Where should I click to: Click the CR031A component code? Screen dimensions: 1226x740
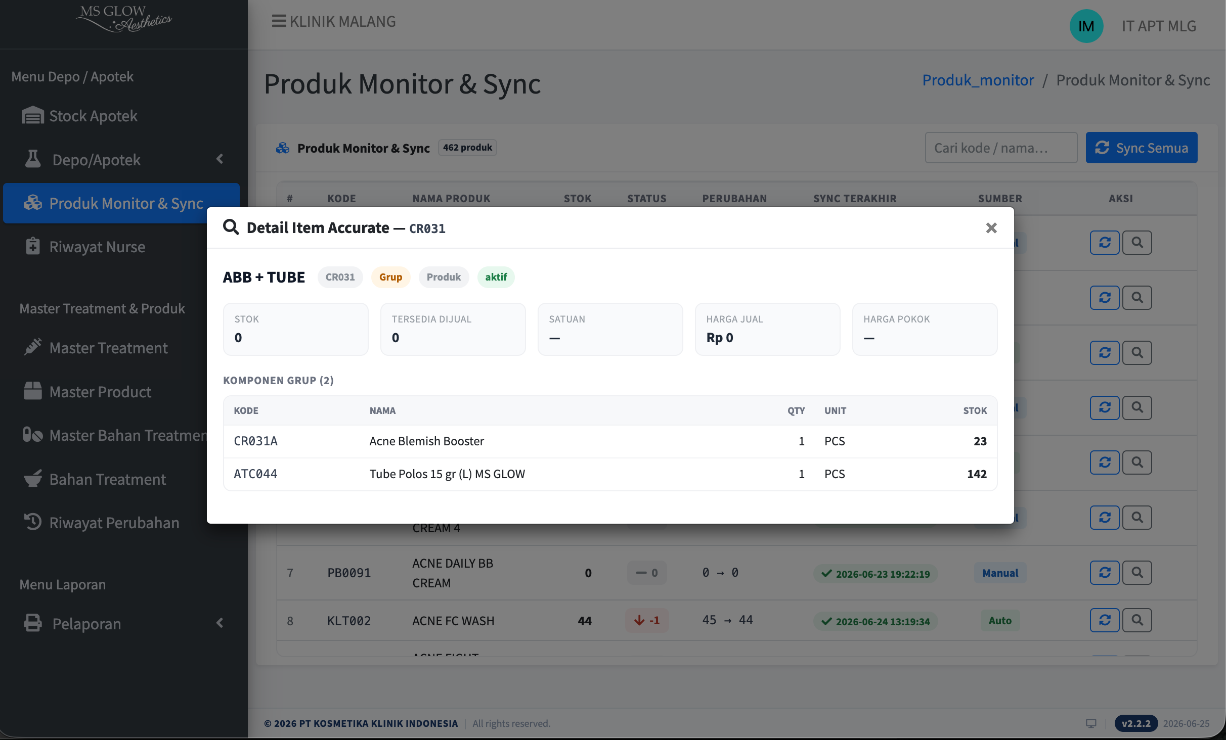(255, 441)
